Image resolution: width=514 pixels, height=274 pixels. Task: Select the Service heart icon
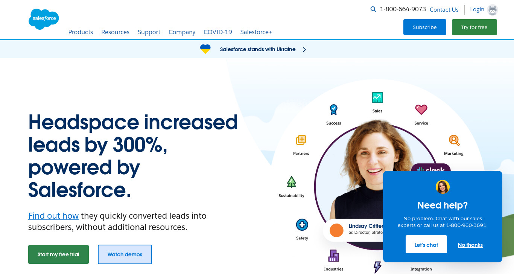(421, 110)
